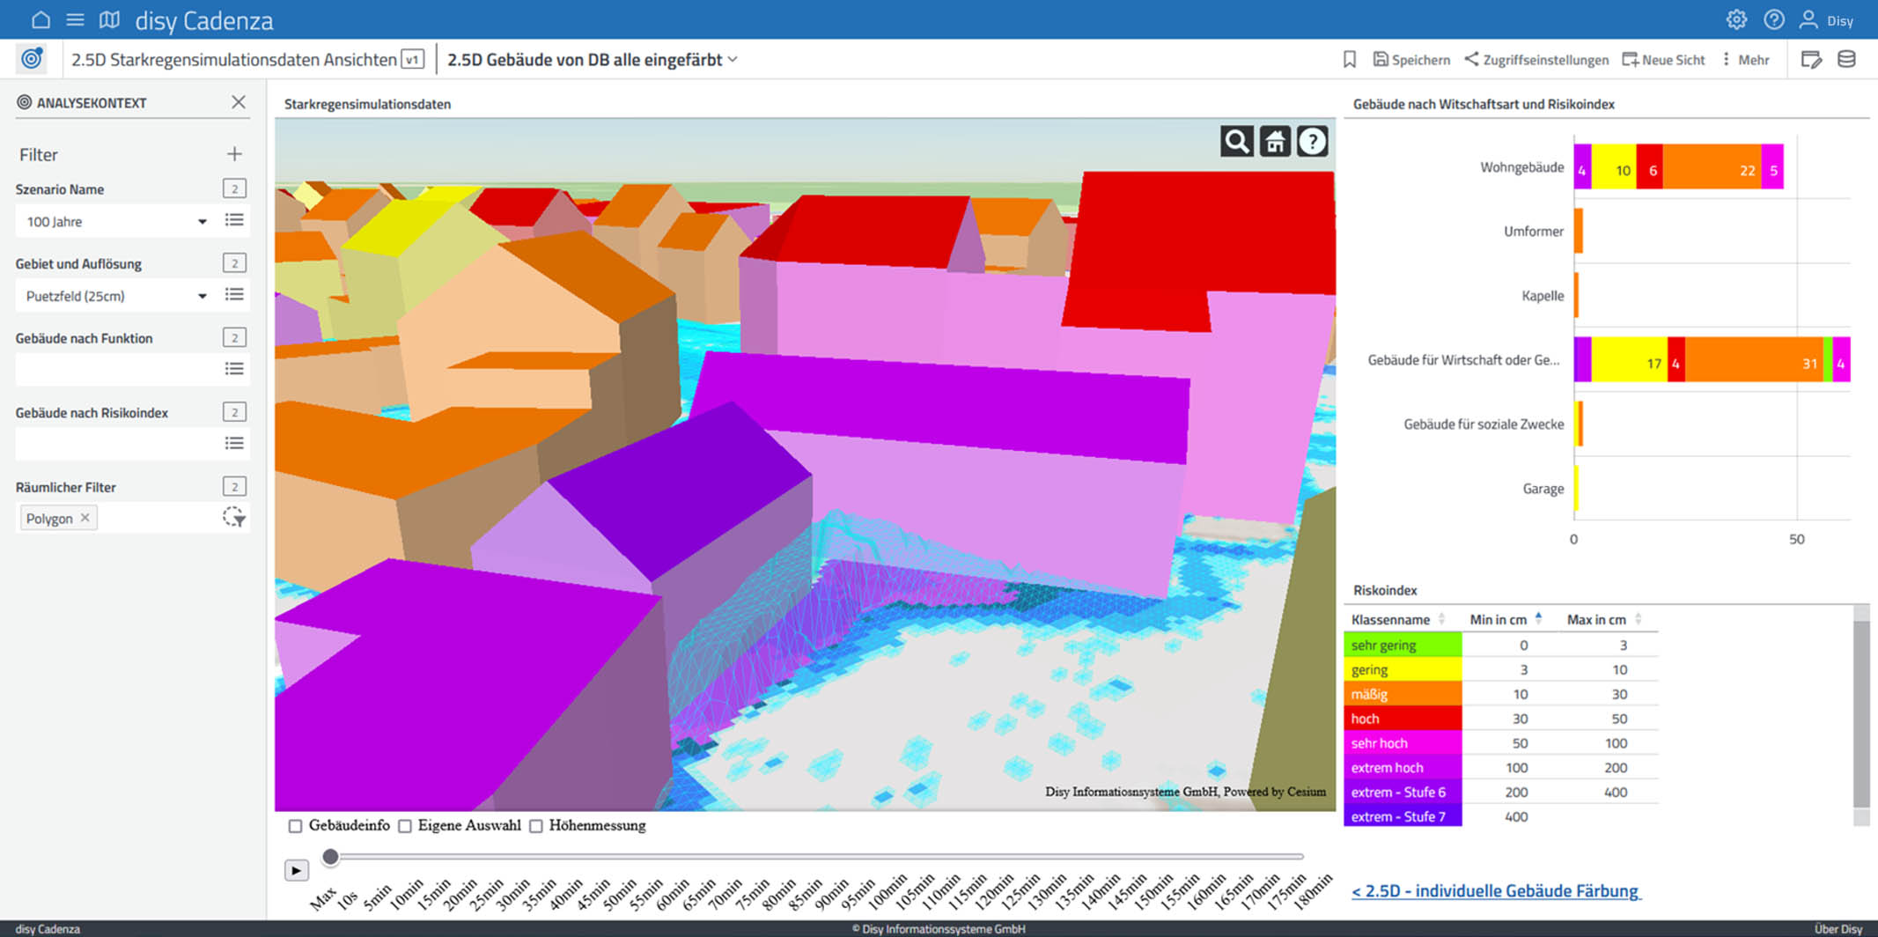Activate the spatial filter selection icon

tap(233, 518)
